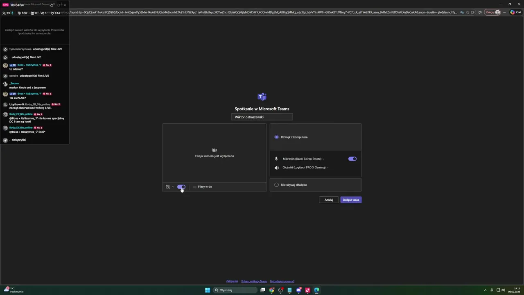The height and width of the screenshot is (295, 524).
Task: Open the Windows Start menu
Action: 208,290
